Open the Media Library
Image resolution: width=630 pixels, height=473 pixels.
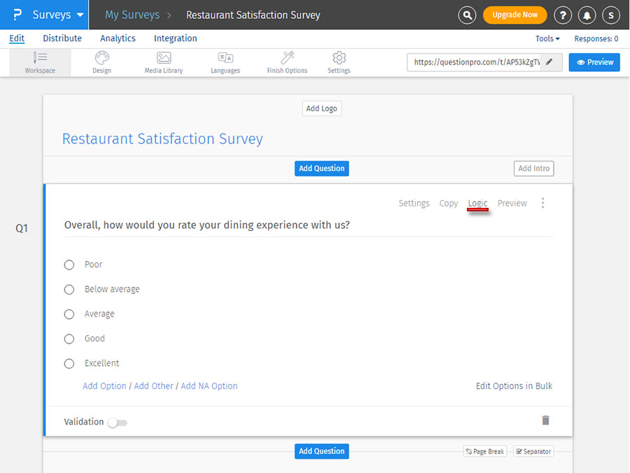[x=163, y=62]
